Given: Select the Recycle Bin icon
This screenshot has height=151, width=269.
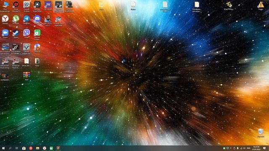Looking at the screenshot, I should [x=261, y=133].
